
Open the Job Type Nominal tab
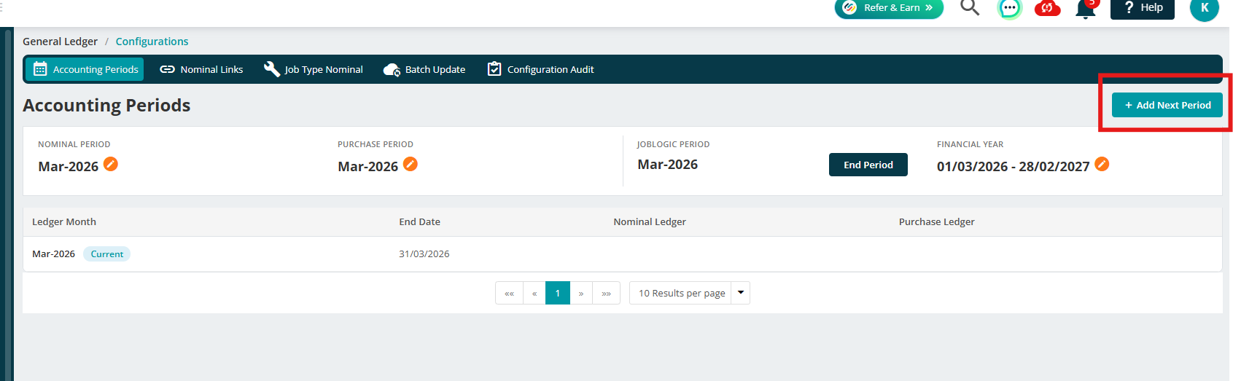(x=314, y=69)
